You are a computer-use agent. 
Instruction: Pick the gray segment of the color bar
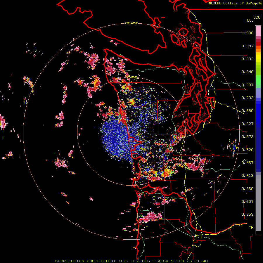(258, 203)
